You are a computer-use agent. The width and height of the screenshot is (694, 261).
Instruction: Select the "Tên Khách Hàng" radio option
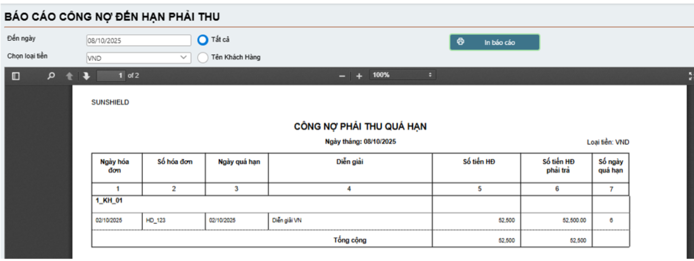click(x=203, y=58)
